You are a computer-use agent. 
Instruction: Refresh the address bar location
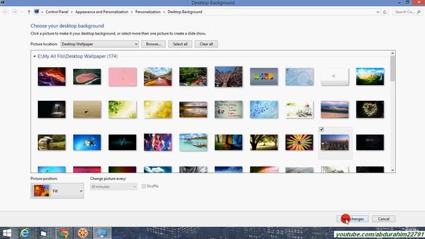[x=384, y=12]
